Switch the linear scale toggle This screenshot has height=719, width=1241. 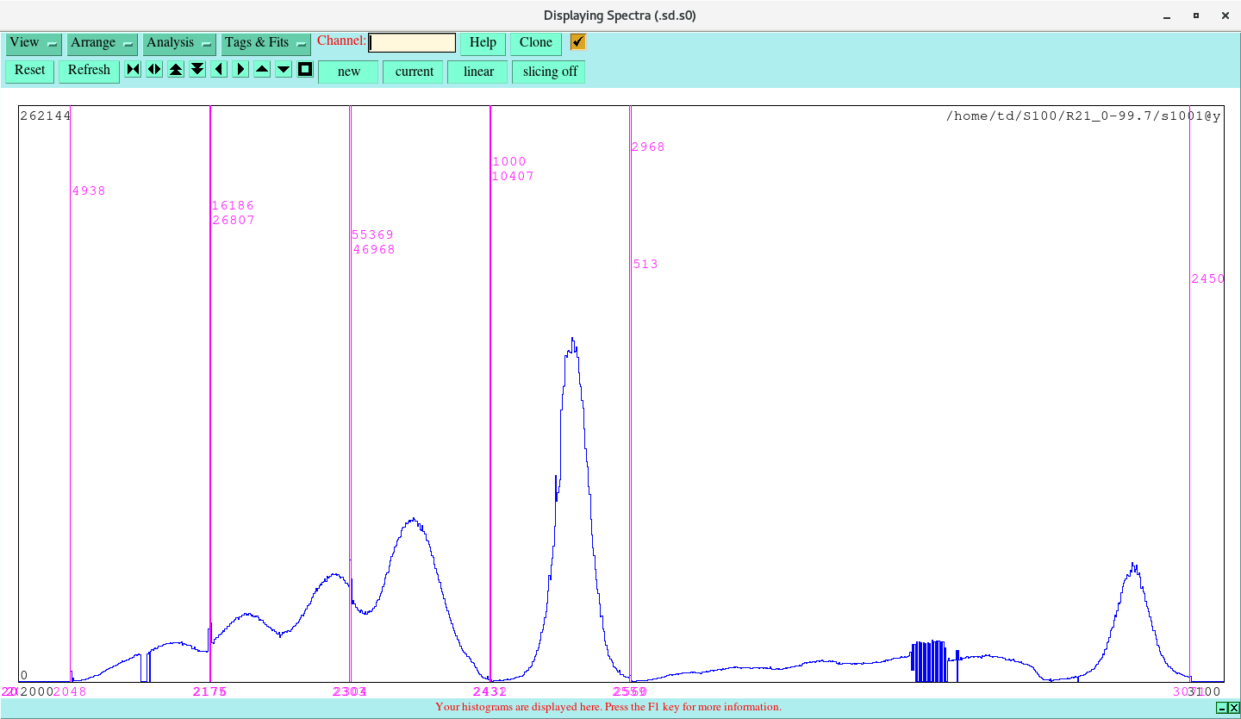pos(477,72)
